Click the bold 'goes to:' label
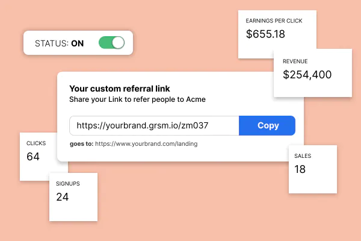This screenshot has width=361, height=241. (x=81, y=143)
